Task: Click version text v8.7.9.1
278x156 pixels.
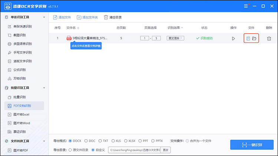Action: point(53,7)
